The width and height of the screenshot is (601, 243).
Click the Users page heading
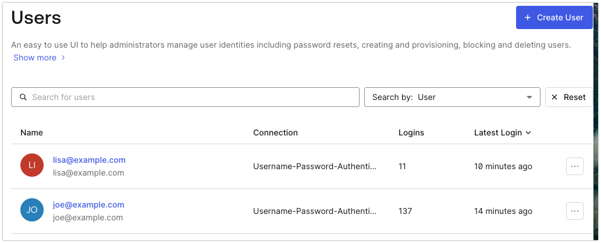36,17
